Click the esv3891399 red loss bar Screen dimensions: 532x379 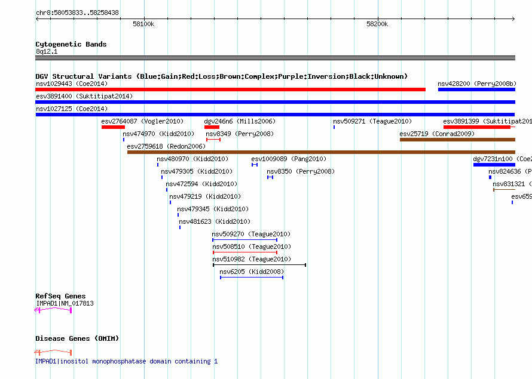(476, 127)
